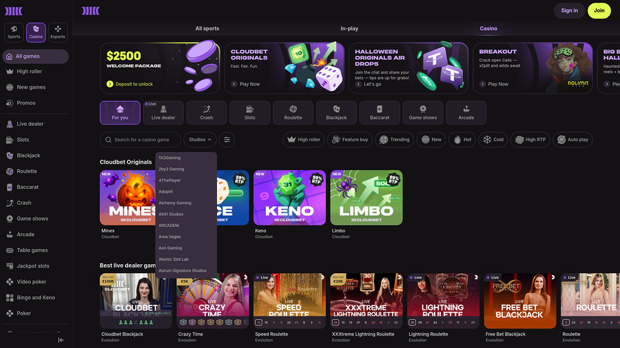620x348 pixels.
Task: Click the Sign in button
Action: 570,10
